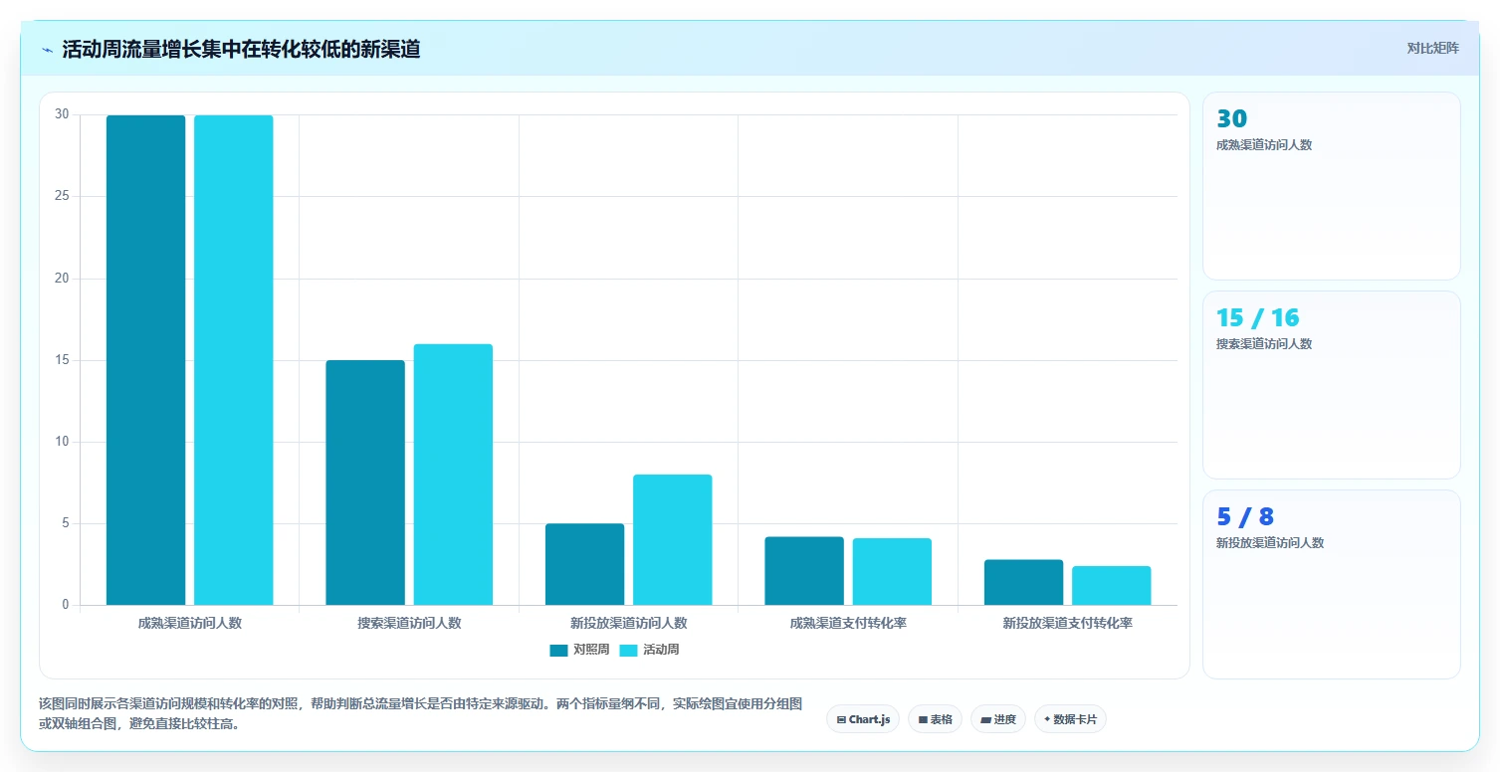Viewport: 1500px width, 772px height.
Task: Click the 活动周 bar for 新投放渠道访问人数
Action: [x=673, y=539]
